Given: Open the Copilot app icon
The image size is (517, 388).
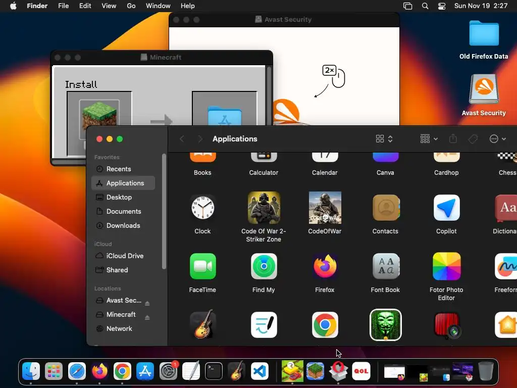Looking at the screenshot, I should pos(446,208).
